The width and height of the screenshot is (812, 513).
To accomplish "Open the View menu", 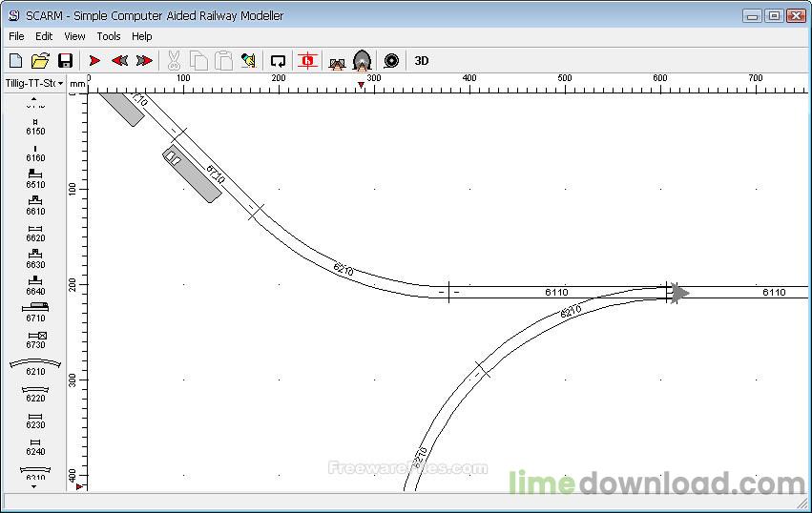I will pyautogui.click(x=74, y=36).
